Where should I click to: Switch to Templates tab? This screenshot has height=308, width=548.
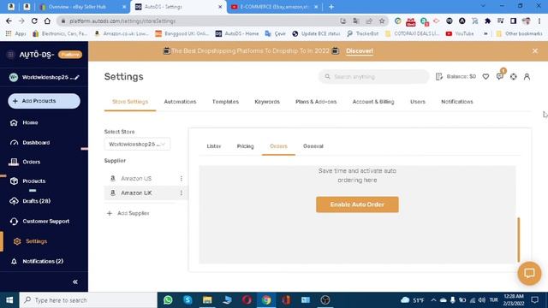pos(225,102)
